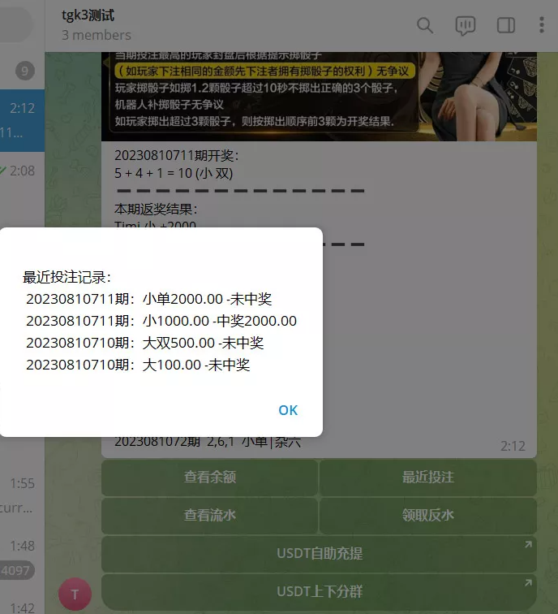The height and width of the screenshot is (614, 558).
Task: Select the highlighted chat timestamped 2:12
Action: pos(22,122)
